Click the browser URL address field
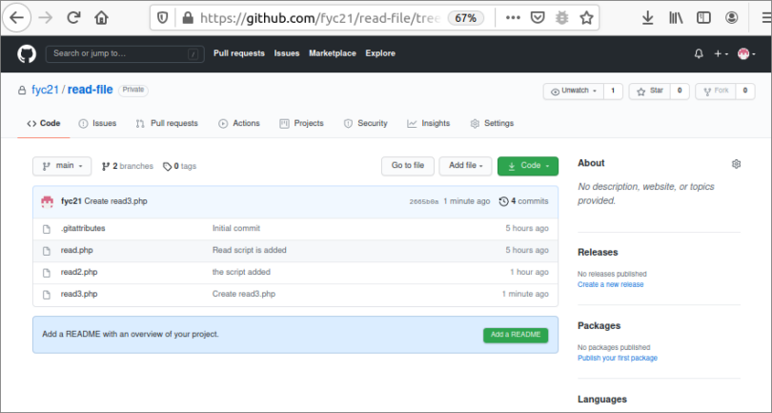This screenshot has width=772, height=413. click(x=319, y=18)
